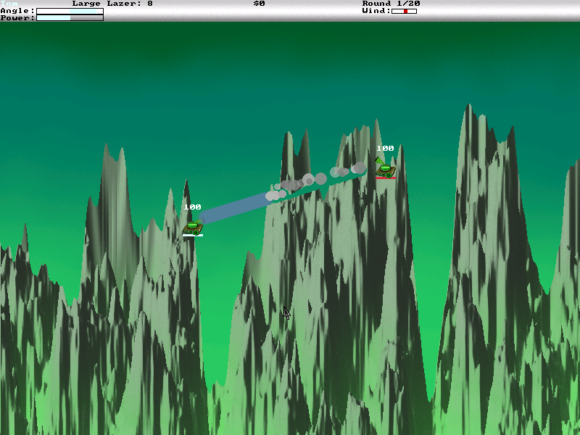Click the 100 health label above left tank

192,207
